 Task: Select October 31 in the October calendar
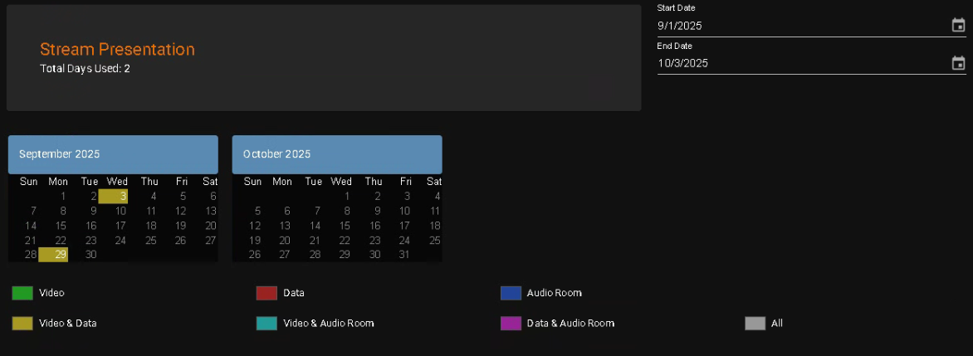click(404, 255)
